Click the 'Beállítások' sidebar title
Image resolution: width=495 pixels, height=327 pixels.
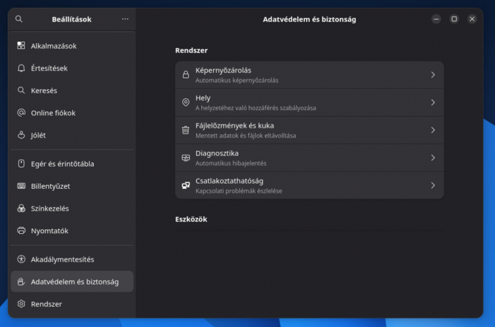72,20
